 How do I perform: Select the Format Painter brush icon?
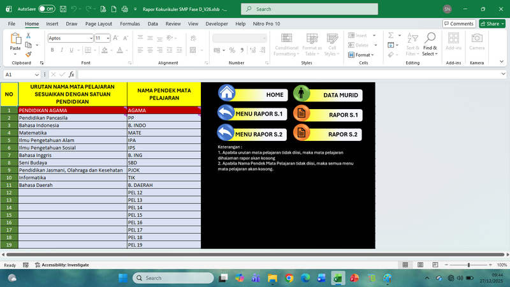(x=29, y=54)
